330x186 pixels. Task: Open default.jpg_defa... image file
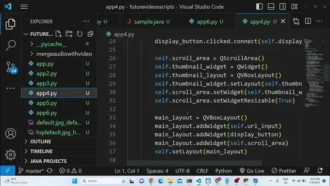point(59,122)
